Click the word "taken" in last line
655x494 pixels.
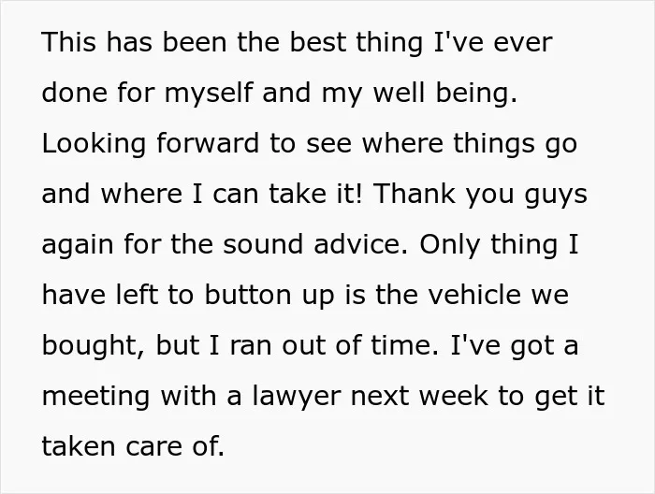coord(78,447)
